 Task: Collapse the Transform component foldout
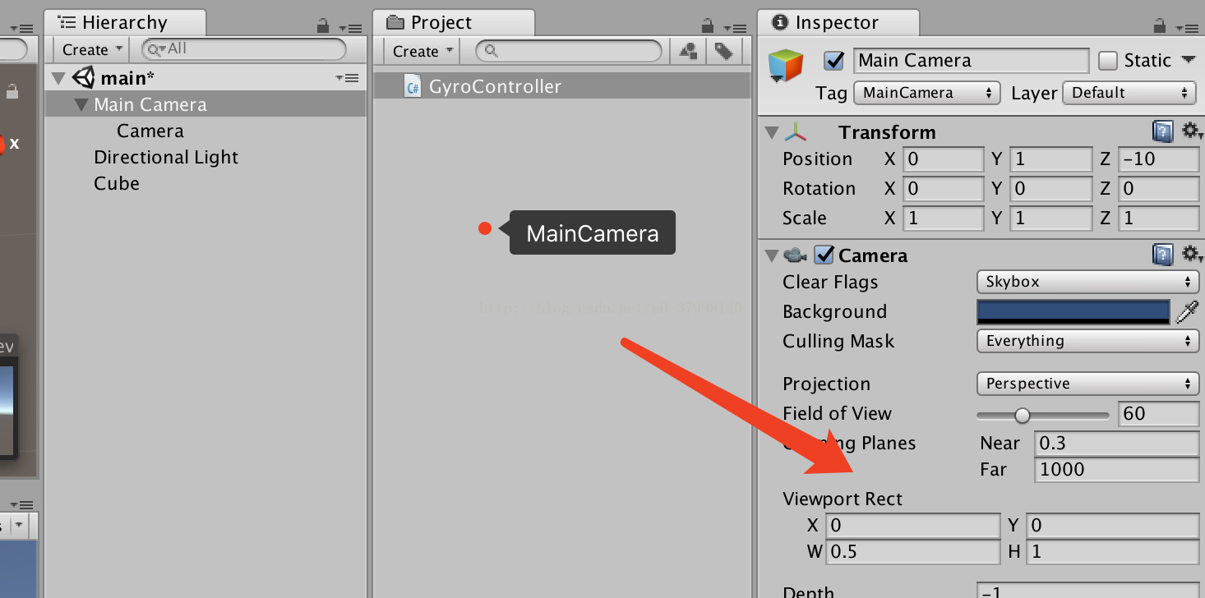pyautogui.click(x=771, y=132)
